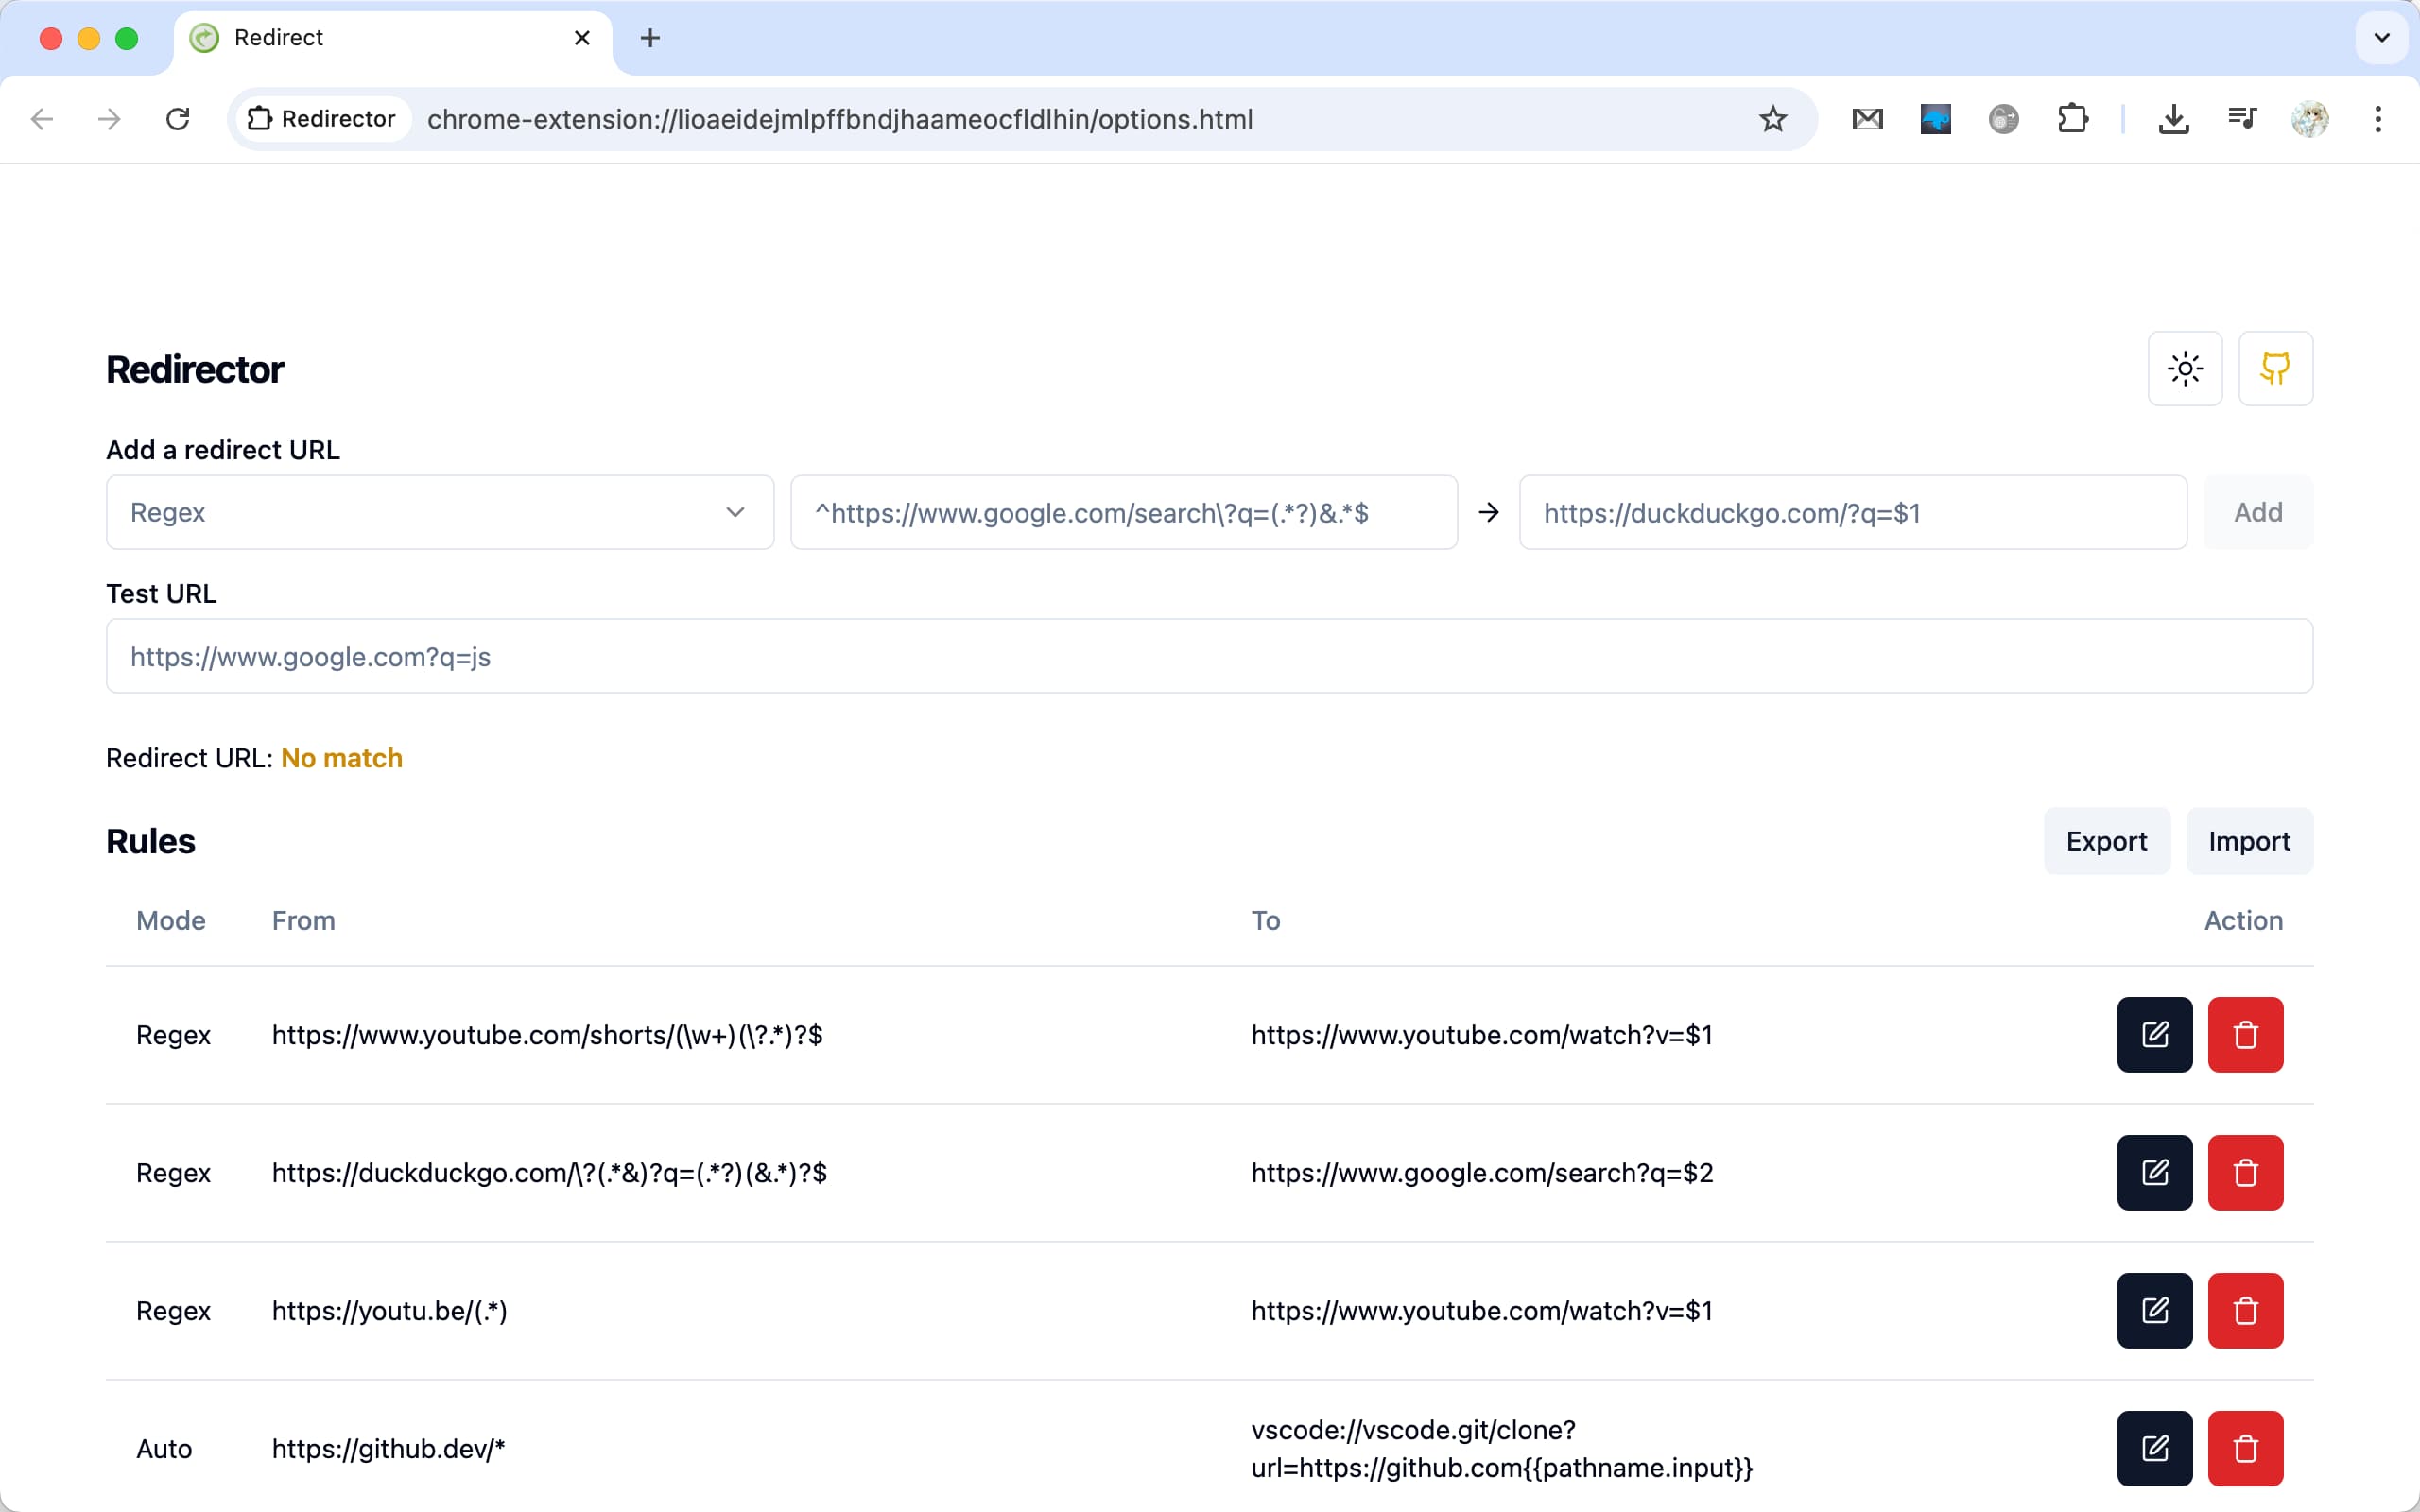
Task: Open a new tab with plus button
Action: click(650, 38)
